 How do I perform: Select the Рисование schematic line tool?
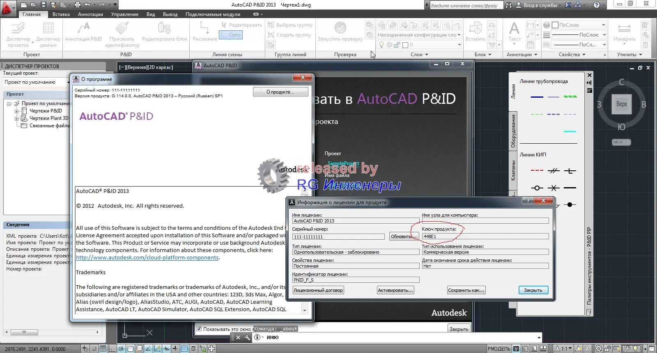pos(204,32)
